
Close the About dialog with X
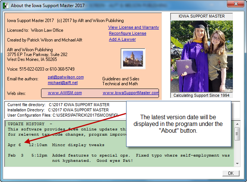click(x=236, y=4)
